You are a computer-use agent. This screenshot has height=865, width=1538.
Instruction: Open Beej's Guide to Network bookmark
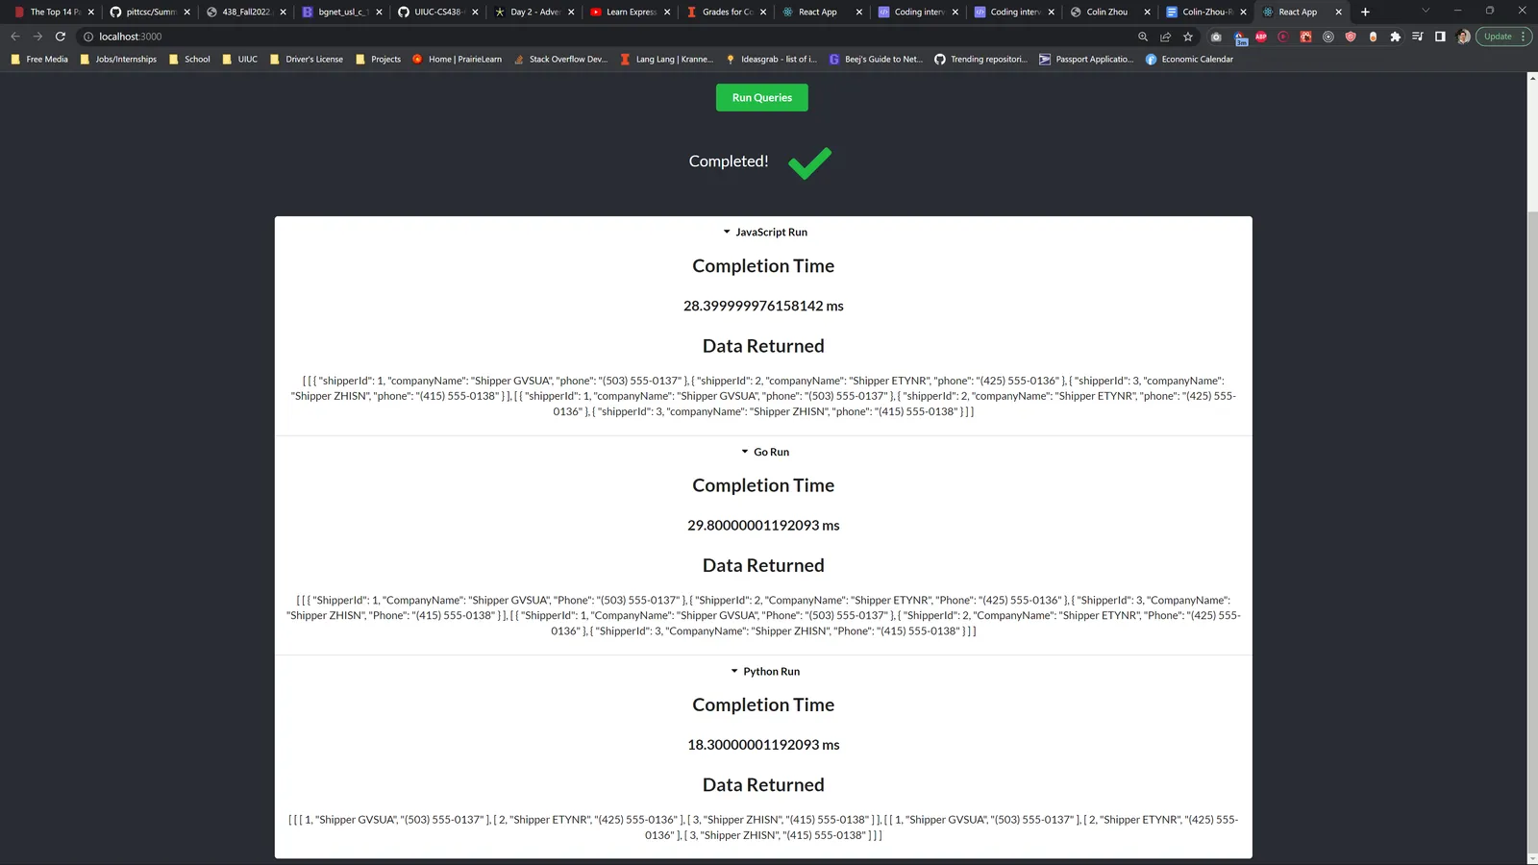coord(876,59)
